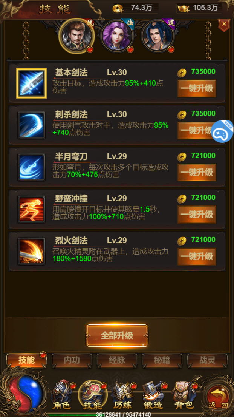Switch to the purple-haired mage portrait

(x=117, y=36)
